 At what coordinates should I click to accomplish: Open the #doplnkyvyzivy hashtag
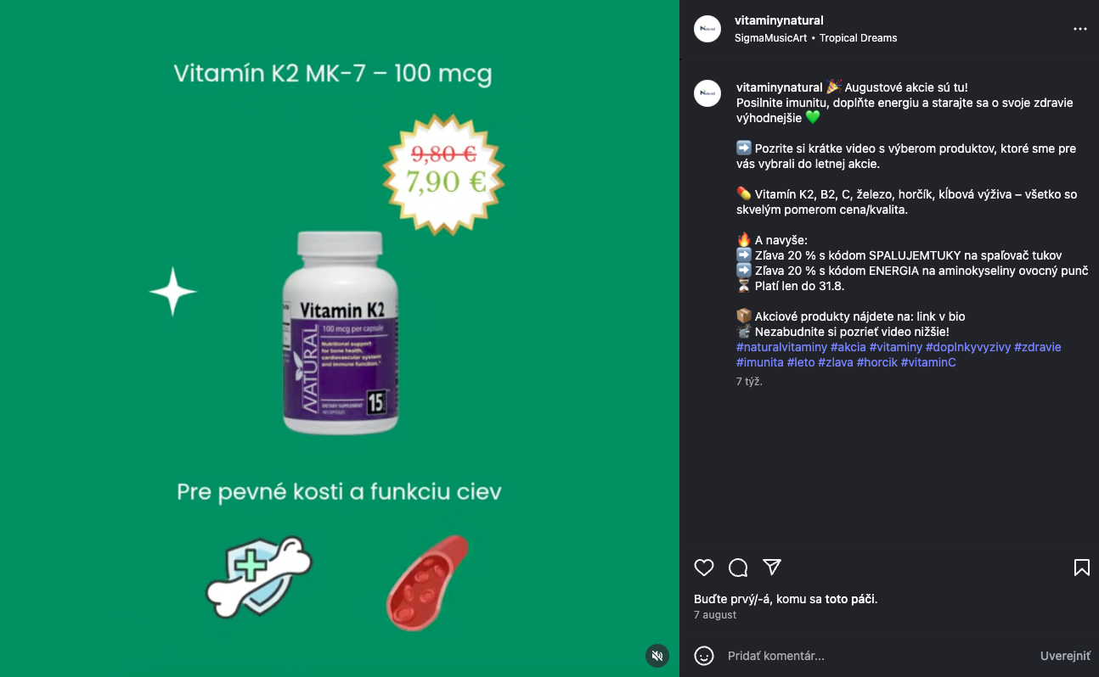[968, 347]
